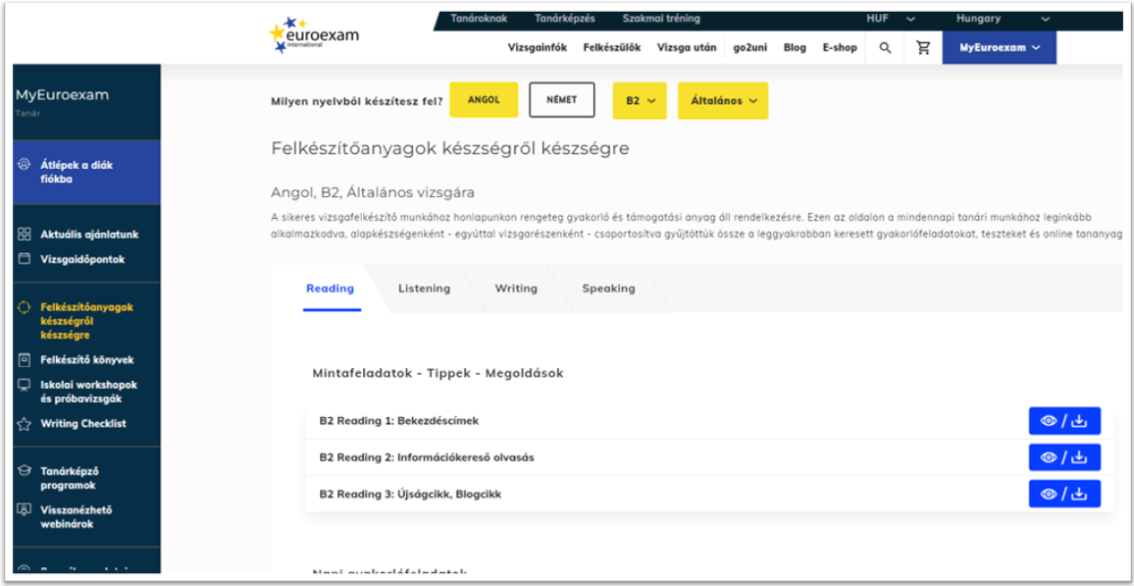The height and width of the screenshot is (586, 1134).
Task: Click B2 Reading 3: Újságcikk, Blogcikk text
Action: pos(410,494)
